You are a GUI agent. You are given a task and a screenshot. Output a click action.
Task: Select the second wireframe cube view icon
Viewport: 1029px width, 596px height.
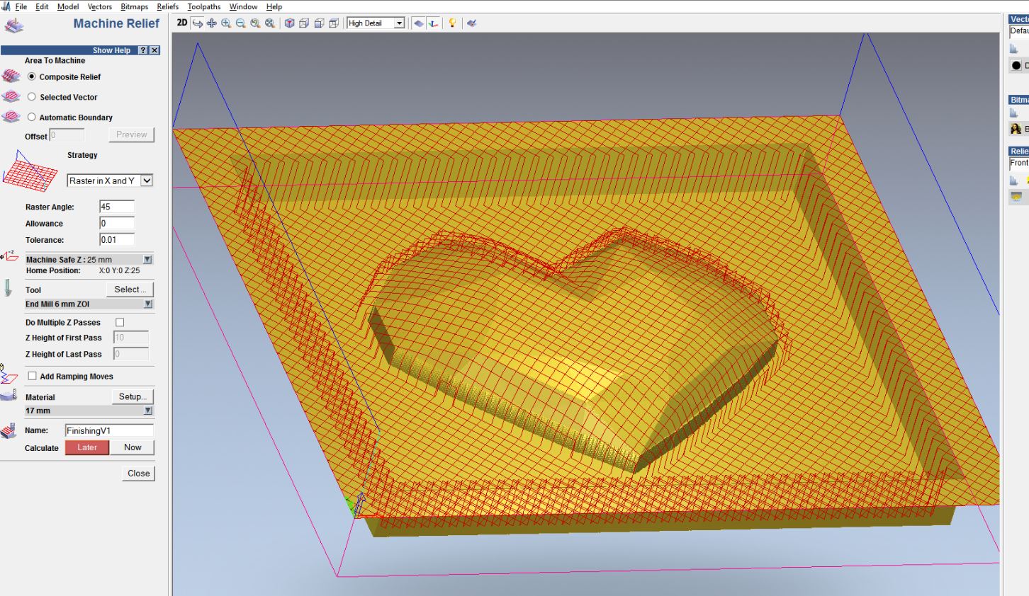point(304,23)
